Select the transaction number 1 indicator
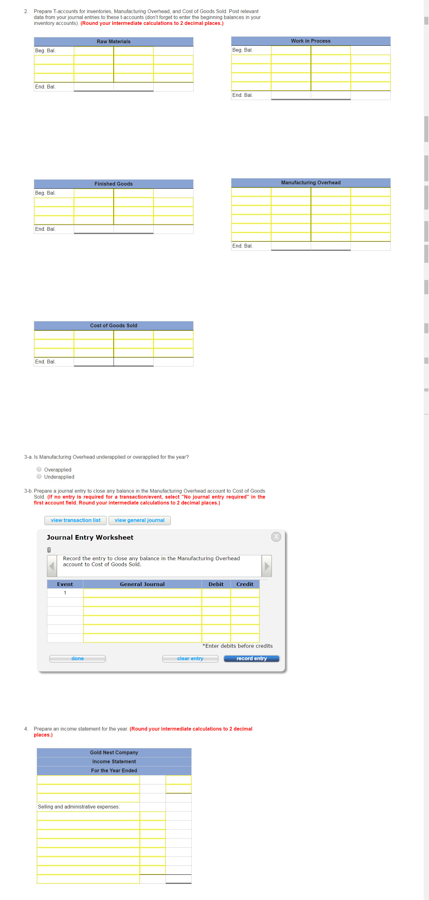 click(x=49, y=550)
